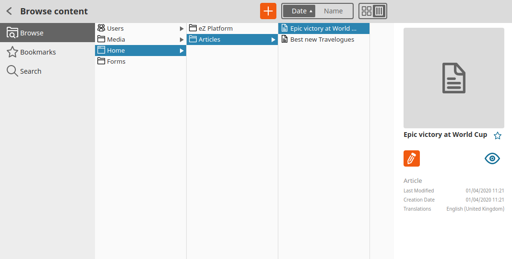Select the Forms folder
This screenshot has height=259, width=512.
(x=141, y=61)
